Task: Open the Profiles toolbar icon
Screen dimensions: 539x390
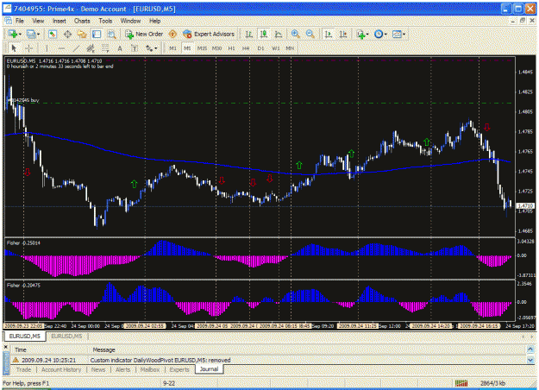Action: (x=31, y=34)
